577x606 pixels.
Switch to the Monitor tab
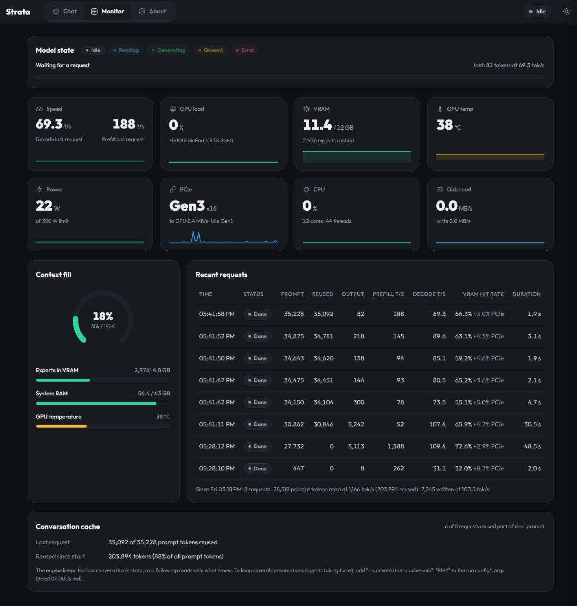pyautogui.click(x=108, y=11)
